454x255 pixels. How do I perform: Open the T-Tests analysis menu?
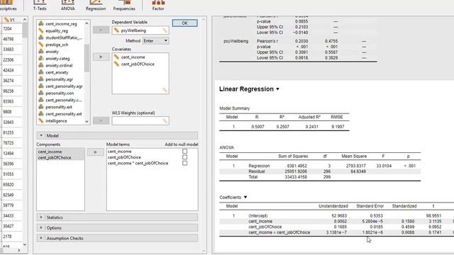(x=40, y=6)
